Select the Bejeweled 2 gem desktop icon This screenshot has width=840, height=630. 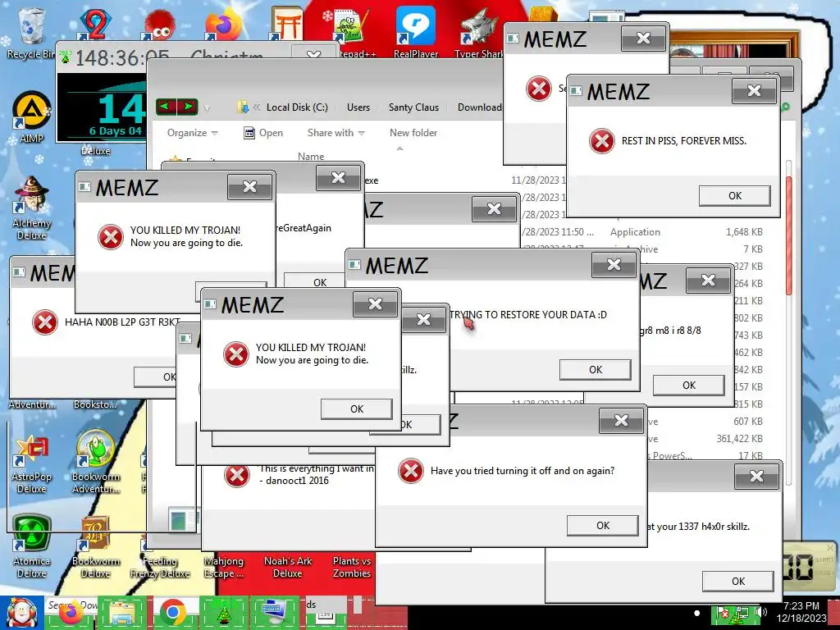click(94, 24)
